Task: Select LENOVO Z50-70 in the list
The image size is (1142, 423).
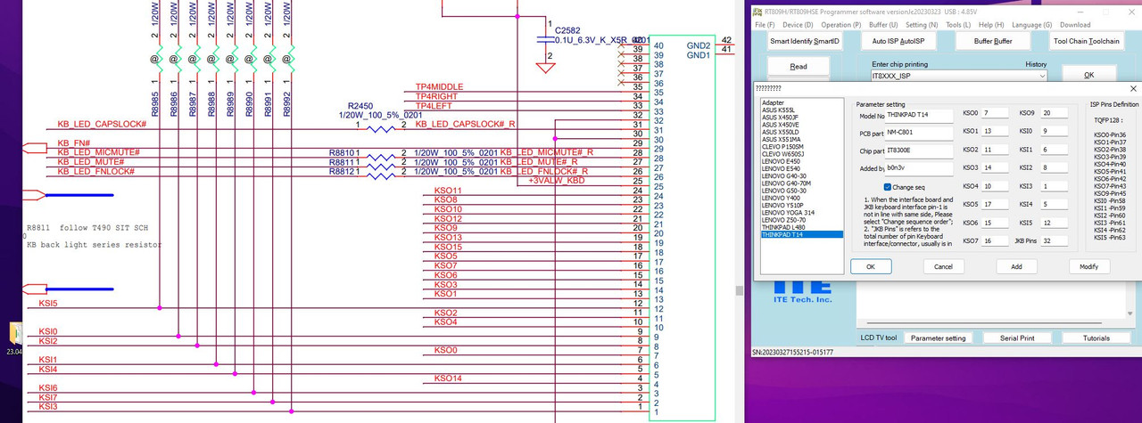Action: tap(801, 220)
